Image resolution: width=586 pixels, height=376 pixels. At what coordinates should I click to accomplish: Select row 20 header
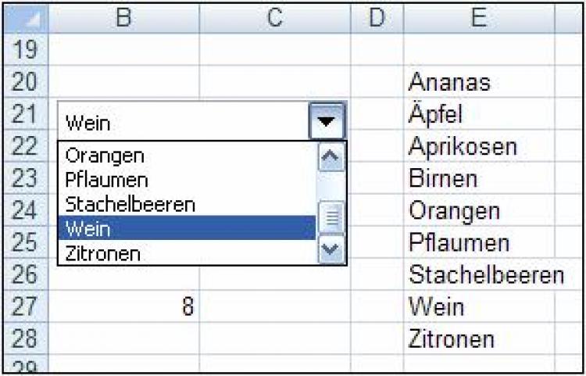(x=27, y=82)
